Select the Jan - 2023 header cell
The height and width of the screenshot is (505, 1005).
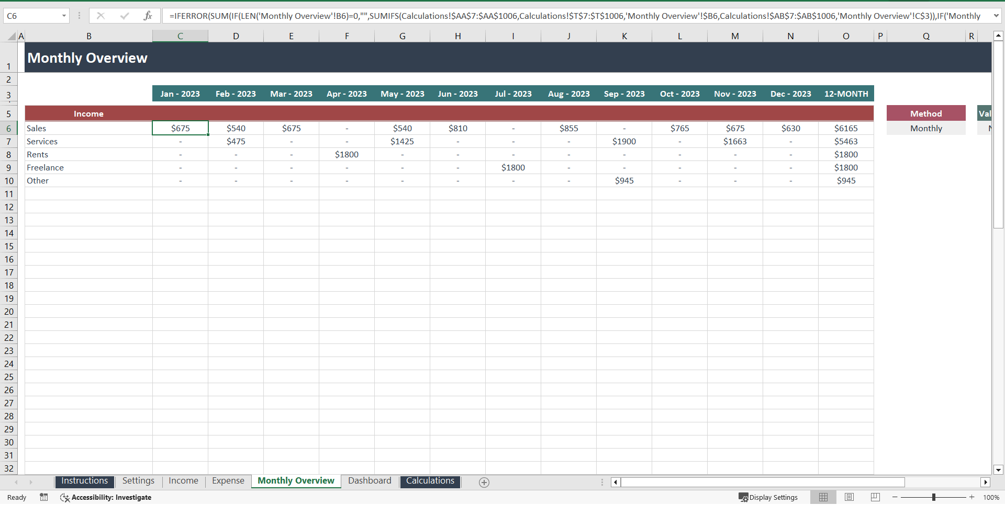[x=180, y=94]
